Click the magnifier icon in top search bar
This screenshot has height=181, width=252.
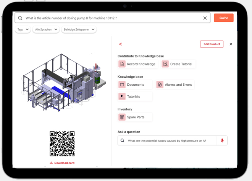[20, 18]
